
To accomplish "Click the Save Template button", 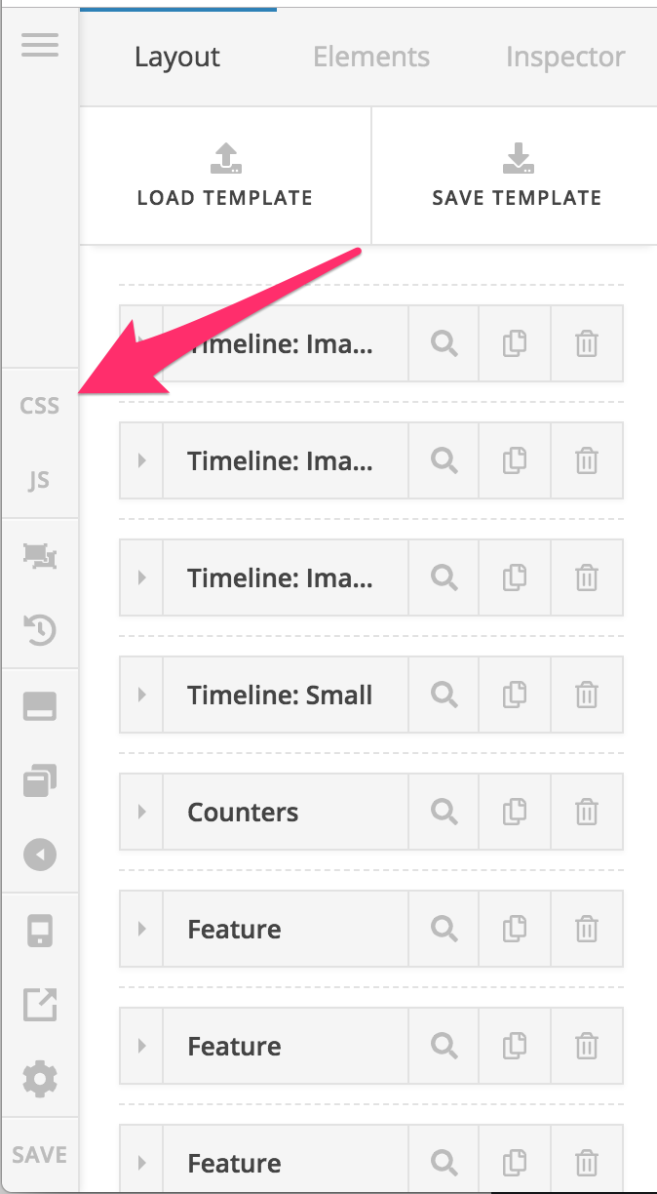I will click(x=516, y=176).
